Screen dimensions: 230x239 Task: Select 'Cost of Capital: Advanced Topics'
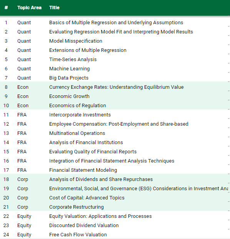(87, 198)
